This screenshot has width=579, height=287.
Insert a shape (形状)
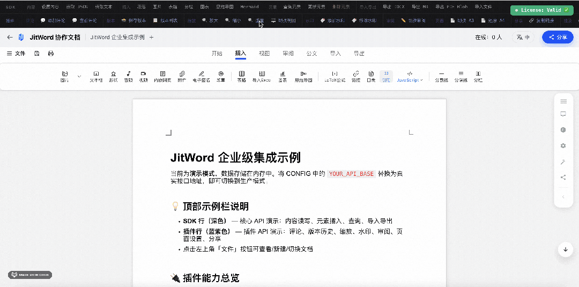coord(113,77)
